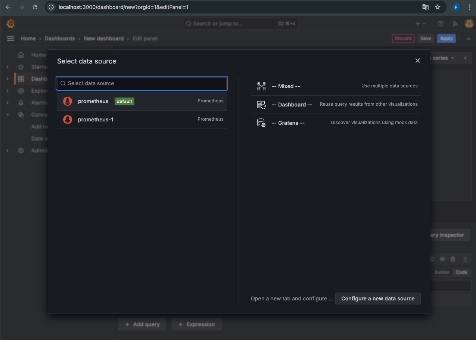Focus the Select data source search field

pyautogui.click(x=142, y=83)
